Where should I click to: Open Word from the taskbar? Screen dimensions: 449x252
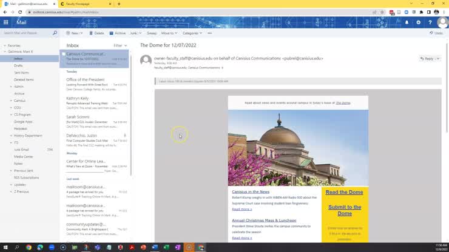click(155, 247)
